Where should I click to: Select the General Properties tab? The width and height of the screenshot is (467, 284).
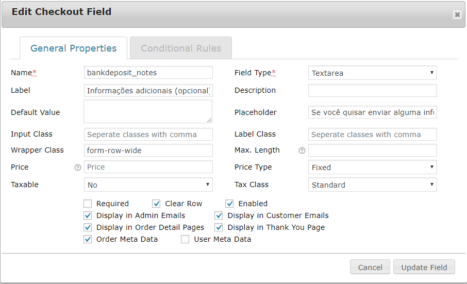[73, 48]
